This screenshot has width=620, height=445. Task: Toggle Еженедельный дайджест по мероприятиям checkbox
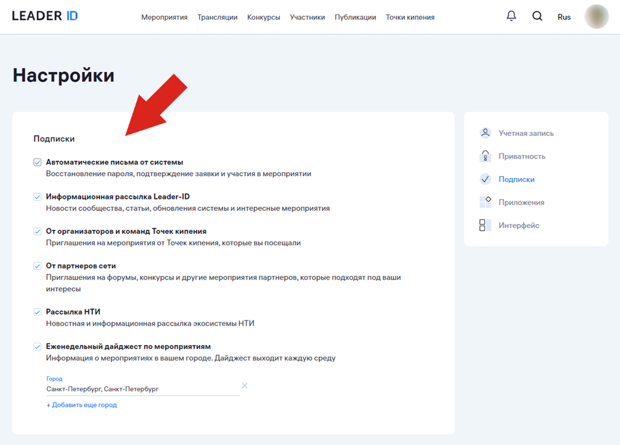pyautogui.click(x=38, y=347)
